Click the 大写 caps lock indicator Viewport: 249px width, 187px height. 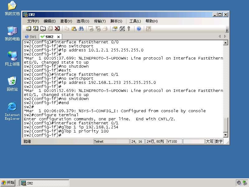(x=209, y=141)
